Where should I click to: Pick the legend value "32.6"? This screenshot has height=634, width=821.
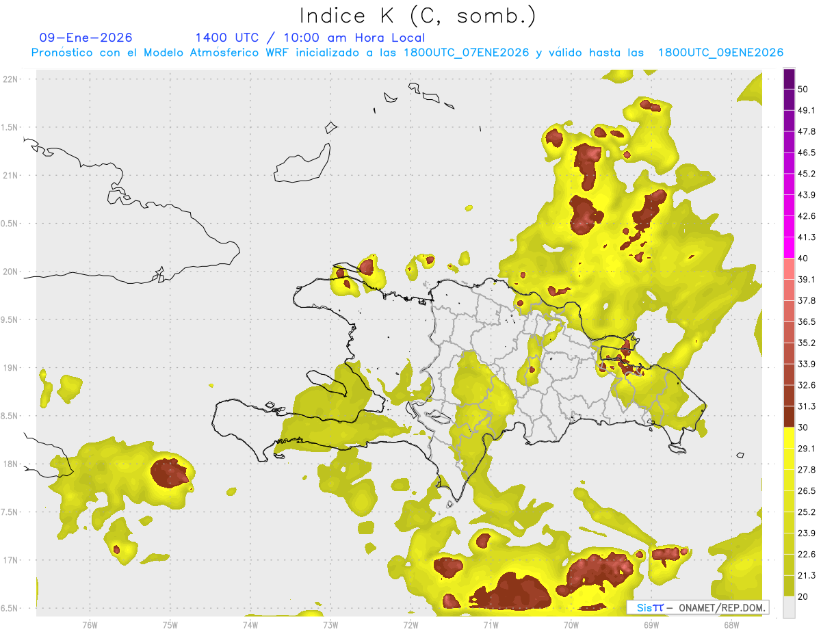807,385
